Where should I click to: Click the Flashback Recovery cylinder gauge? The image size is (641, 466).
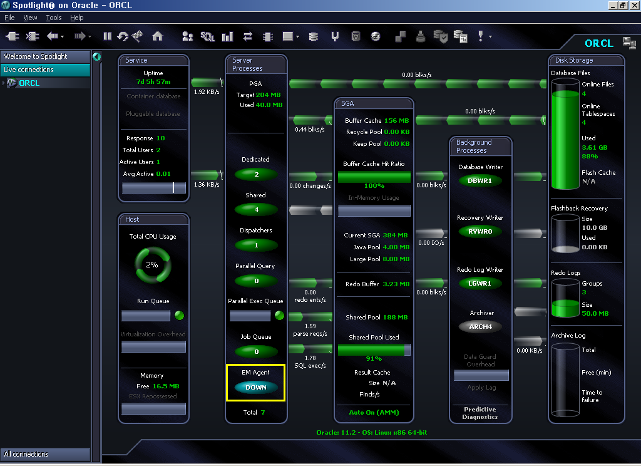[565, 234]
